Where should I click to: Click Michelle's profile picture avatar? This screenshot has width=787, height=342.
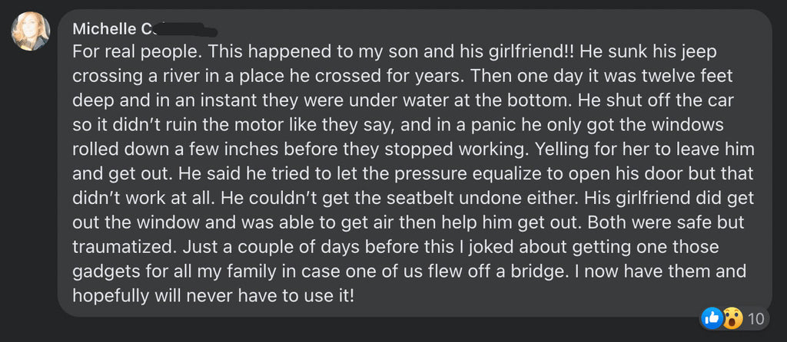[31, 31]
